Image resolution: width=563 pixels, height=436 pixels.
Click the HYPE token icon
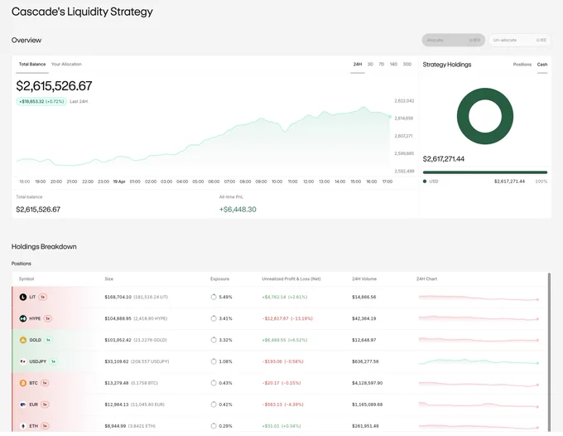[23, 318]
